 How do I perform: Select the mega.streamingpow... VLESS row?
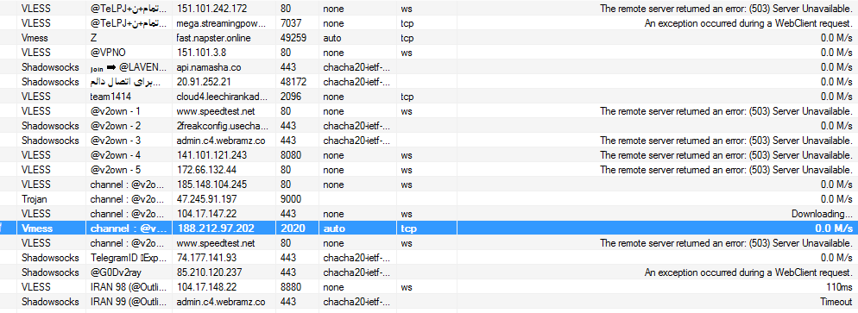click(x=429, y=23)
